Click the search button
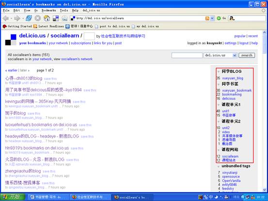268x201 pixels. [247, 55]
